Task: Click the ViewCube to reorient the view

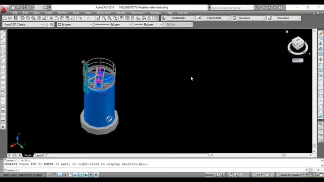Action: [x=298, y=43]
